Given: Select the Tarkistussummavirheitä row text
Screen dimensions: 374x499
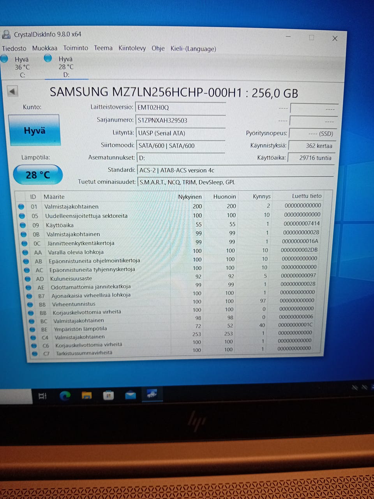Looking at the screenshot, I should coord(84,353).
